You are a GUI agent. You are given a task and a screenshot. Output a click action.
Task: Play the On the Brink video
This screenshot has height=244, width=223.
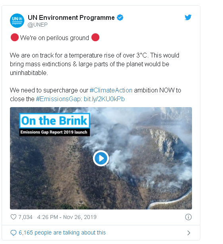[101, 158]
